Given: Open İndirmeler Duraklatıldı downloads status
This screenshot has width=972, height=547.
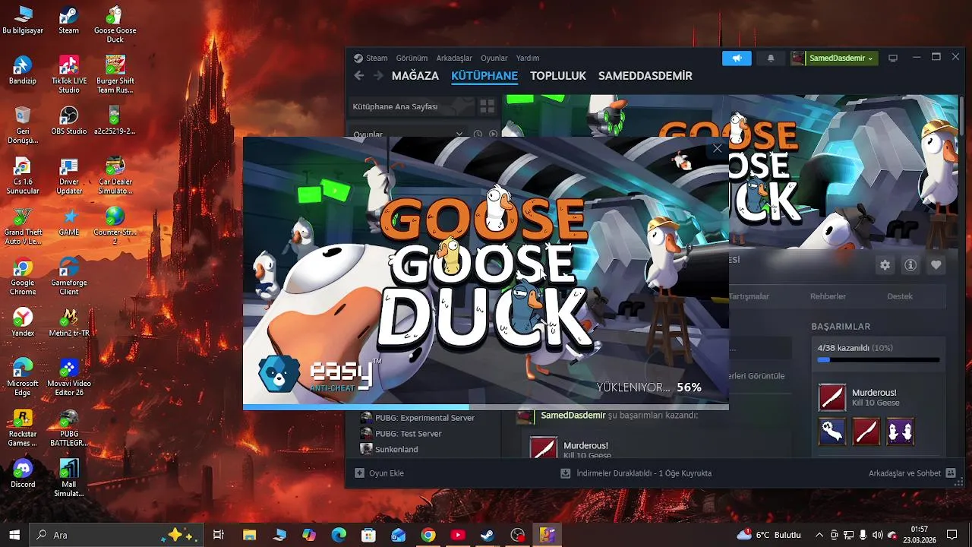Looking at the screenshot, I should [636, 473].
